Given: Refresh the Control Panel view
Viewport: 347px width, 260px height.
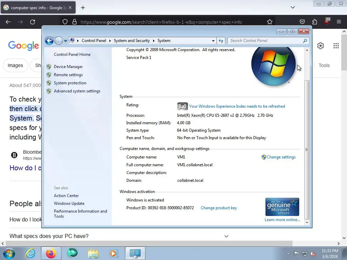Looking at the screenshot, I should pos(221,41).
